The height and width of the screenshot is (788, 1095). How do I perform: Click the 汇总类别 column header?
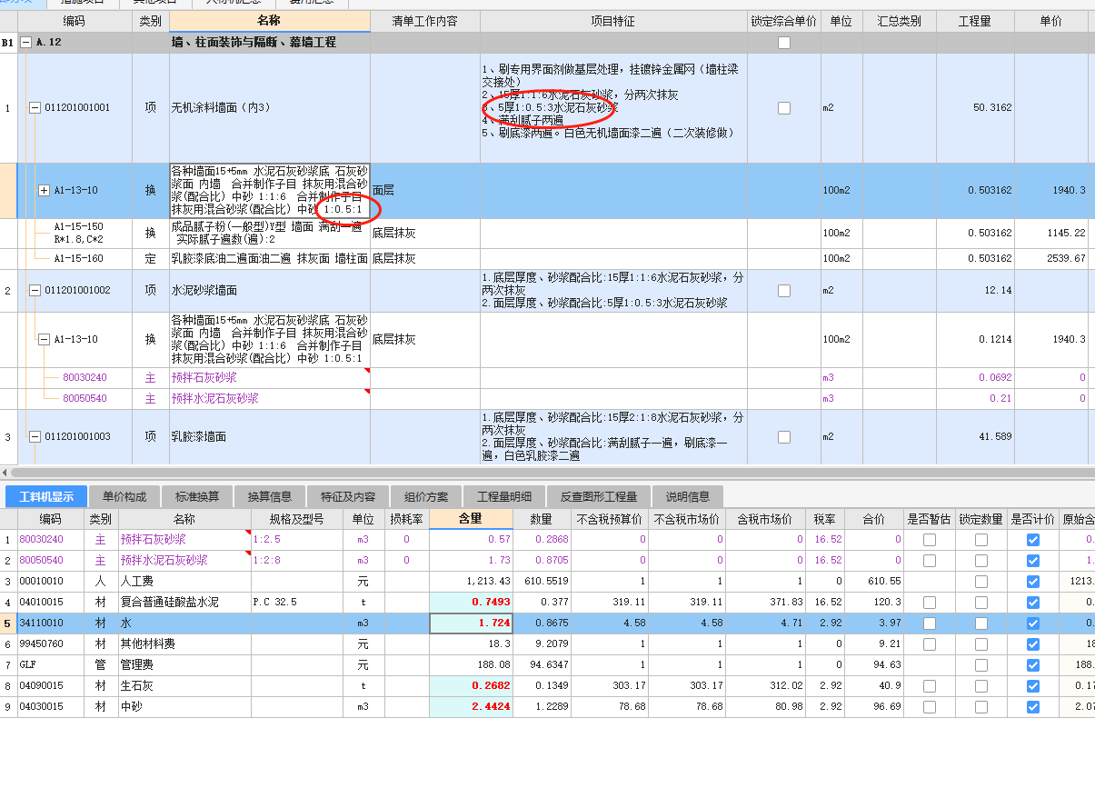coord(899,21)
